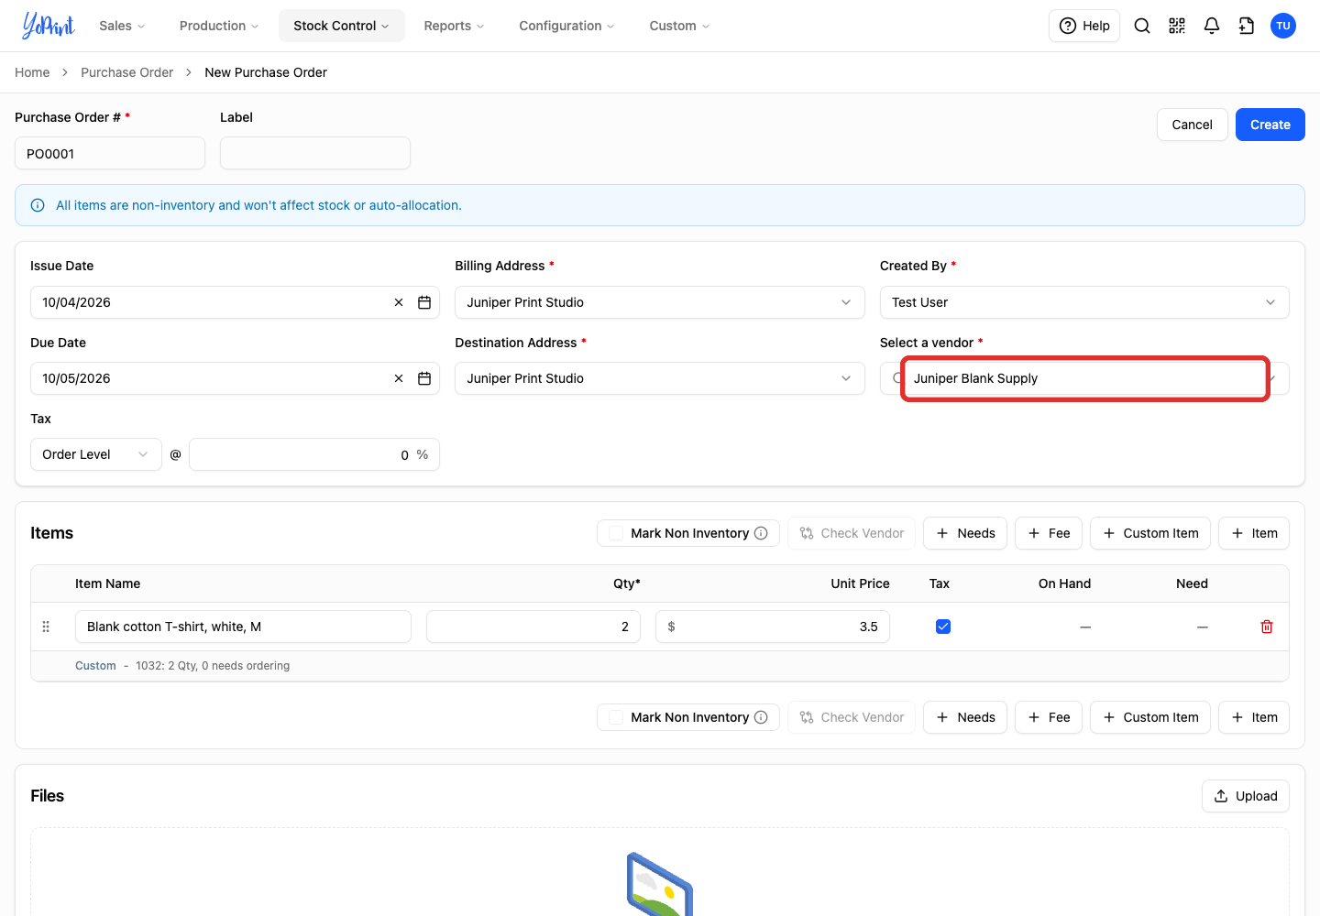Click the Purchase Order # field PO0001
This screenshot has width=1320, height=916.
pyautogui.click(x=110, y=153)
